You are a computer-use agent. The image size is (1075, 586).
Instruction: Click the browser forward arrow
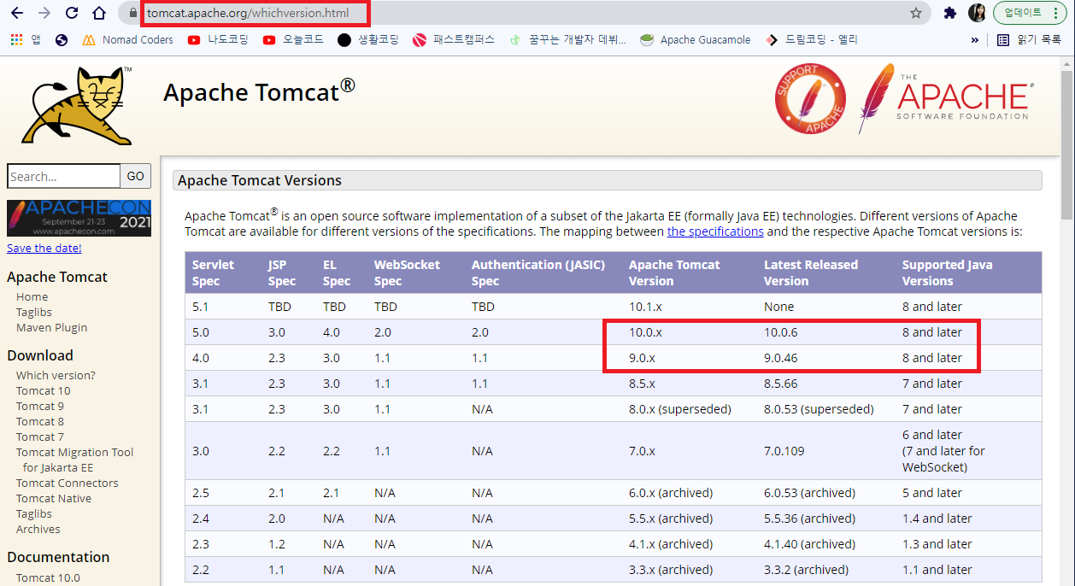click(44, 13)
